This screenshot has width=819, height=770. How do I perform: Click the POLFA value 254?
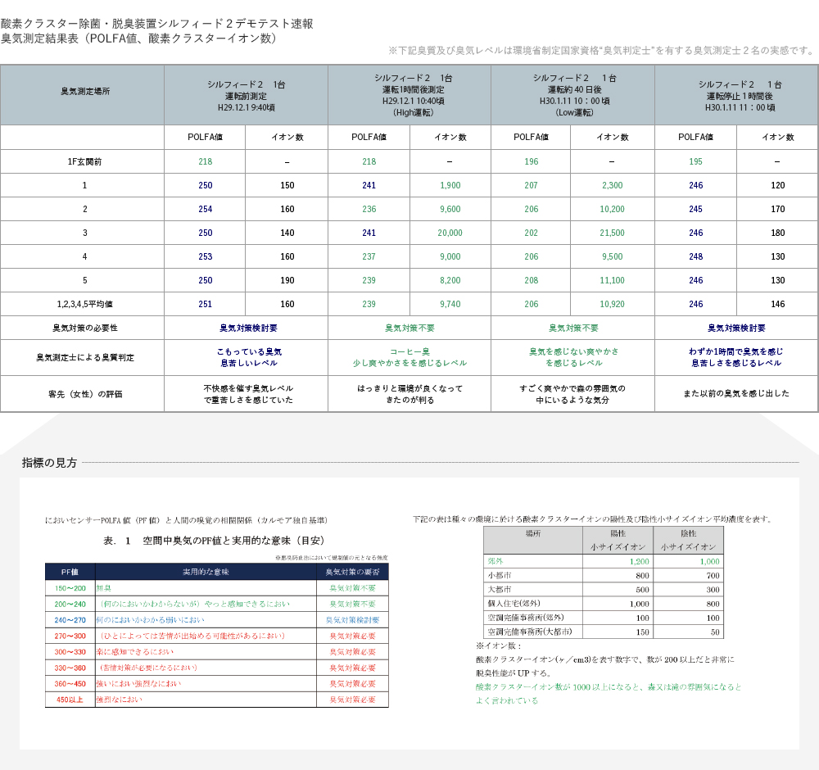206,209
